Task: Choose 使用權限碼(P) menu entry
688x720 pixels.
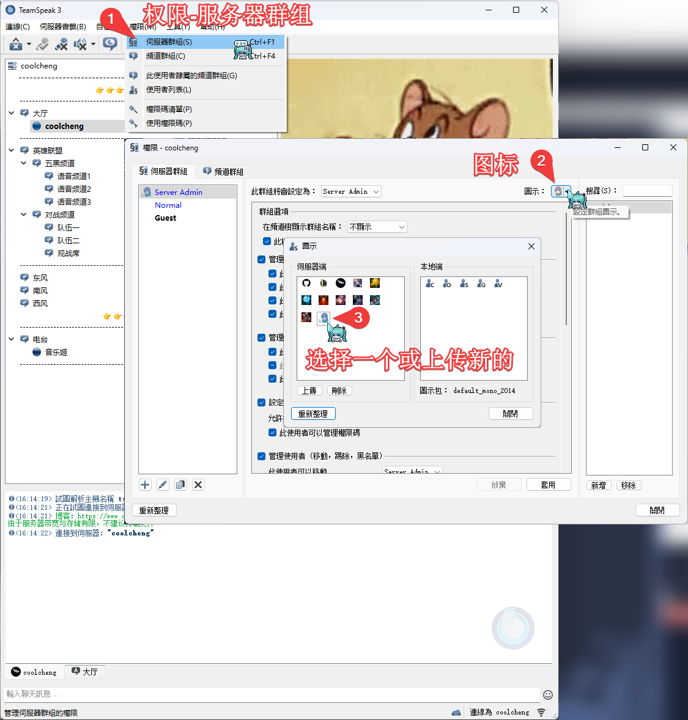Action: [206, 123]
